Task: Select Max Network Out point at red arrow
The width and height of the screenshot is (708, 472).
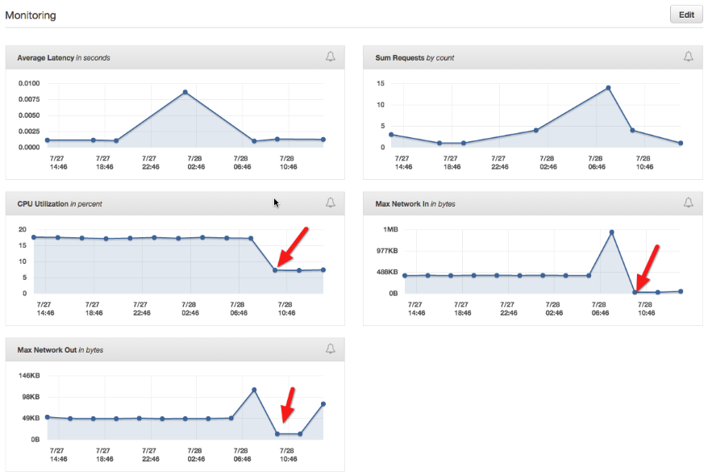Action: click(277, 434)
